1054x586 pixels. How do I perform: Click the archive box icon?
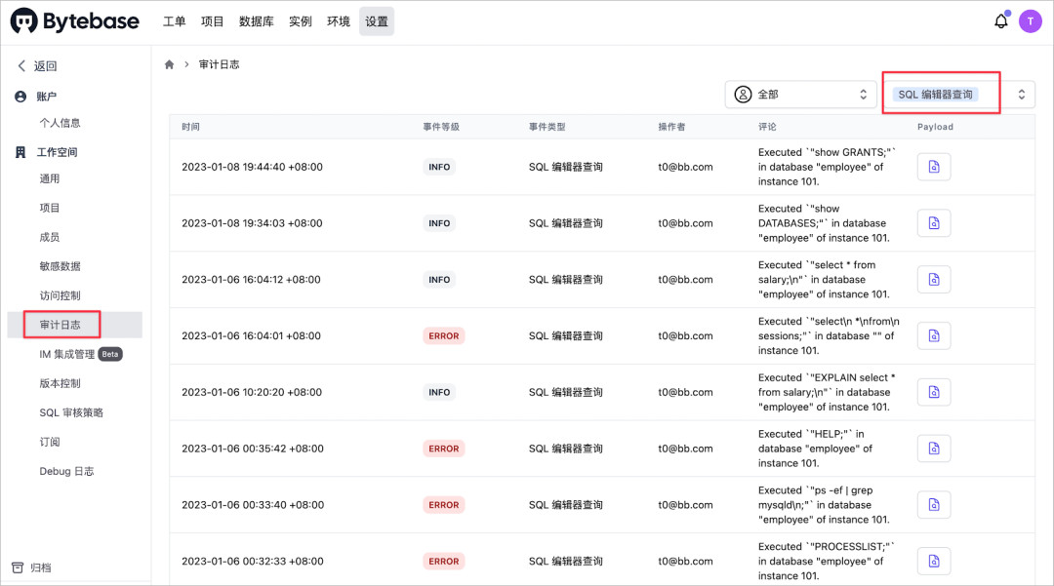[18, 567]
